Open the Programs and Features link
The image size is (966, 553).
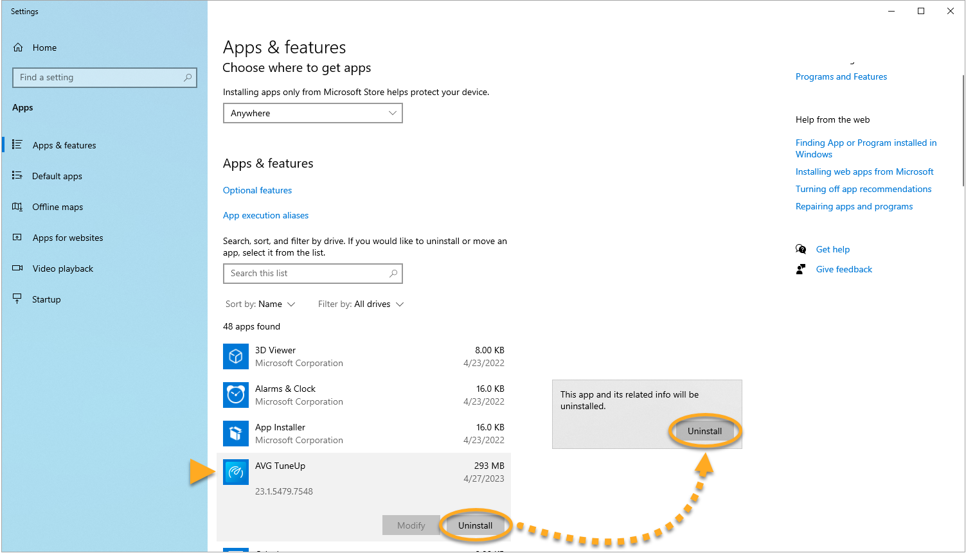click(841, 77)
